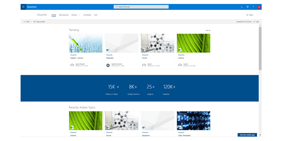
Task: Click the vertical scrollbar thumb
Action: click(x=260, y=49)
